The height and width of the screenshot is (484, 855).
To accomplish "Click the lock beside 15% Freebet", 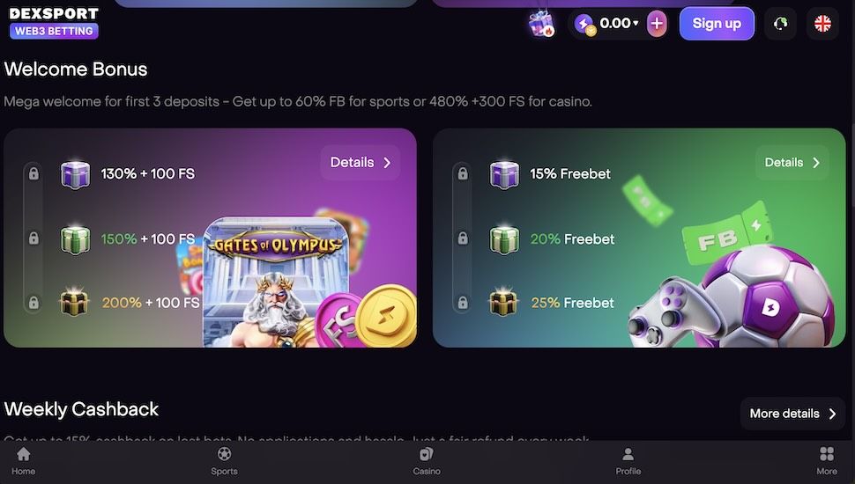I will click(463, 173).
